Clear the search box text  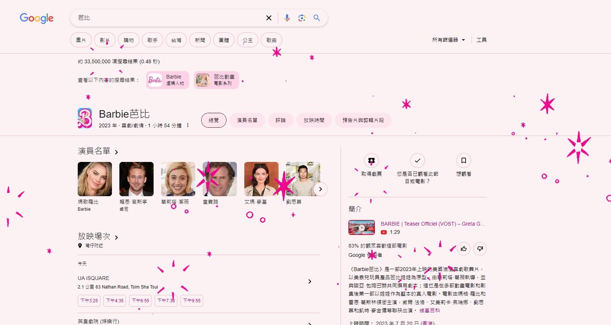pyautogui.click(x=269, y=18)
